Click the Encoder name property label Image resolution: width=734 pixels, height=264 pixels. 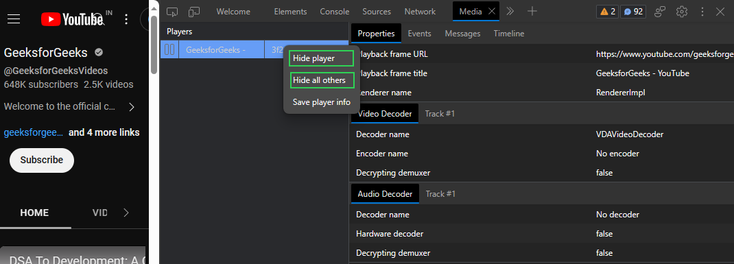click(382, 154)
